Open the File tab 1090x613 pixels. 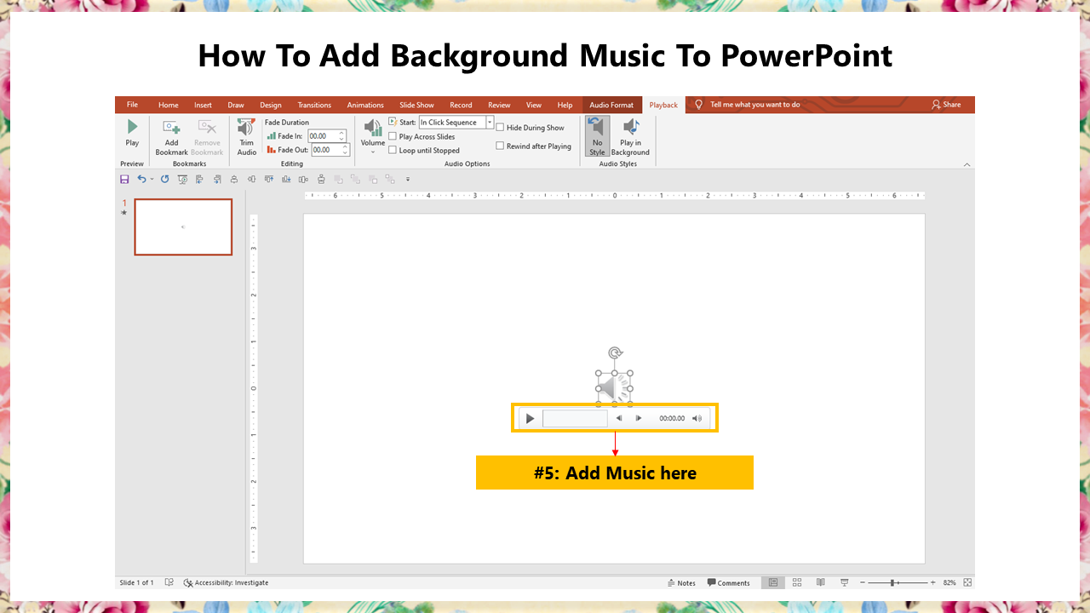click(x=132, y=105)
